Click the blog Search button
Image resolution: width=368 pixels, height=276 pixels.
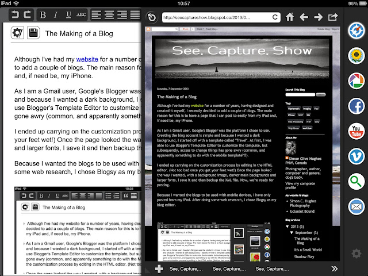coord(321,94)
